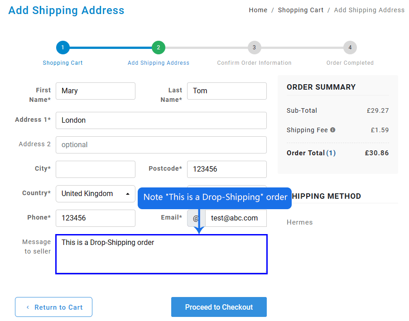Select the Address 1 input
Viewport: 409px width, 321px height.
(161, 120)
